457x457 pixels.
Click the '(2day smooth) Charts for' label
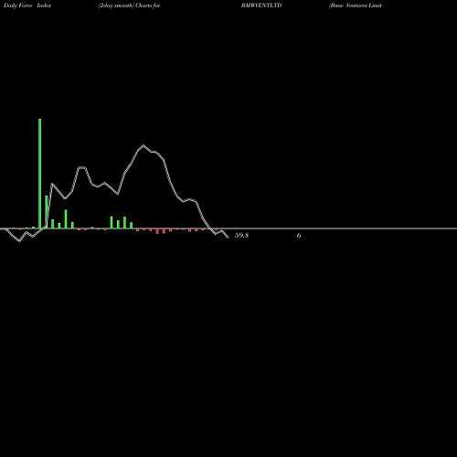130,5
